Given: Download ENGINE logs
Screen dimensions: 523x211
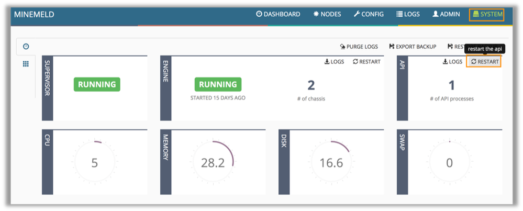Looking at the screenshot, I should coord(334,62).
